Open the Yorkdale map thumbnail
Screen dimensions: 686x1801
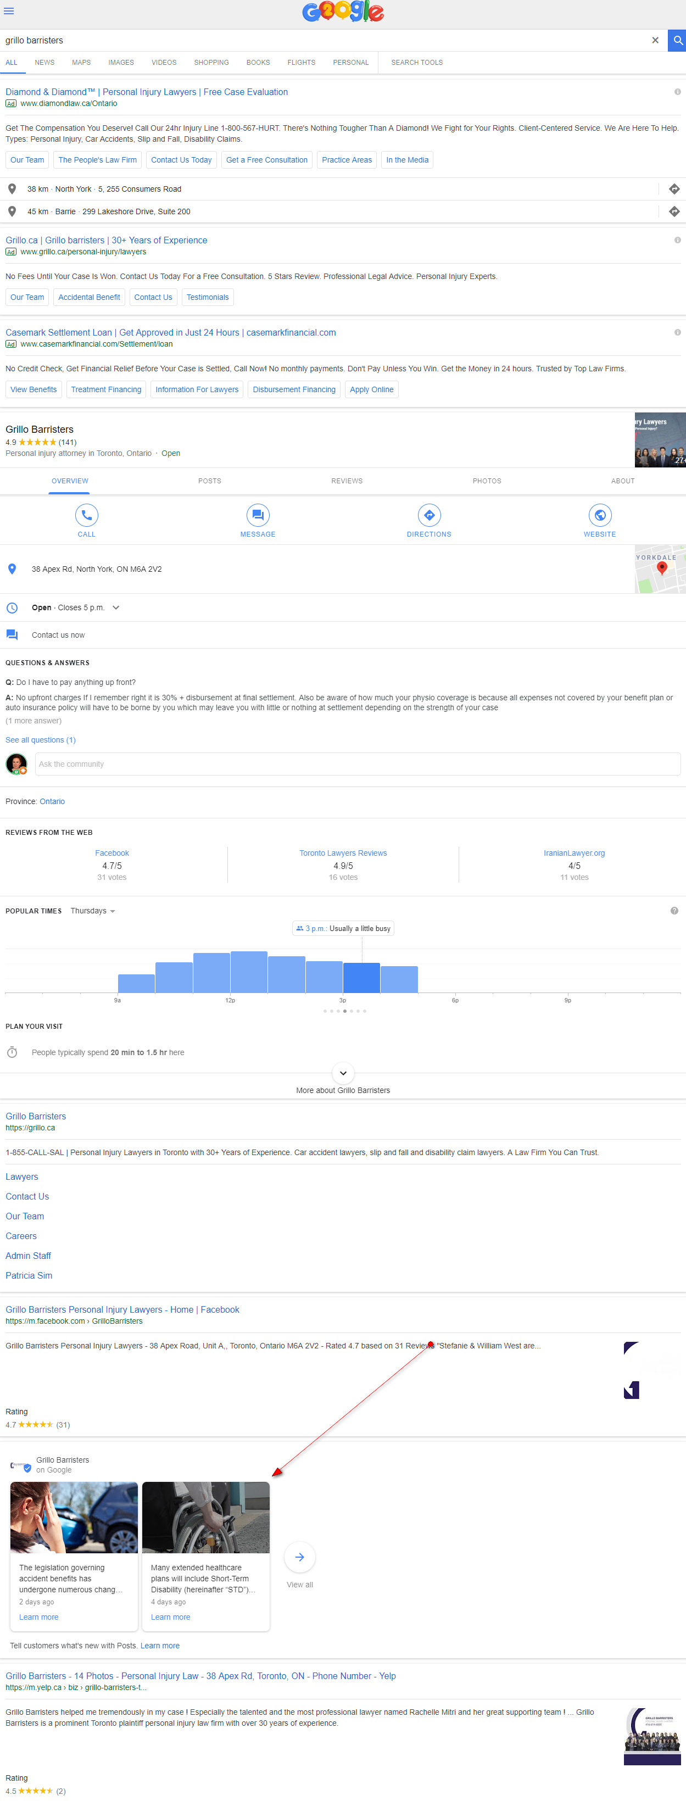pyautogui.click(x=660, y=569)
